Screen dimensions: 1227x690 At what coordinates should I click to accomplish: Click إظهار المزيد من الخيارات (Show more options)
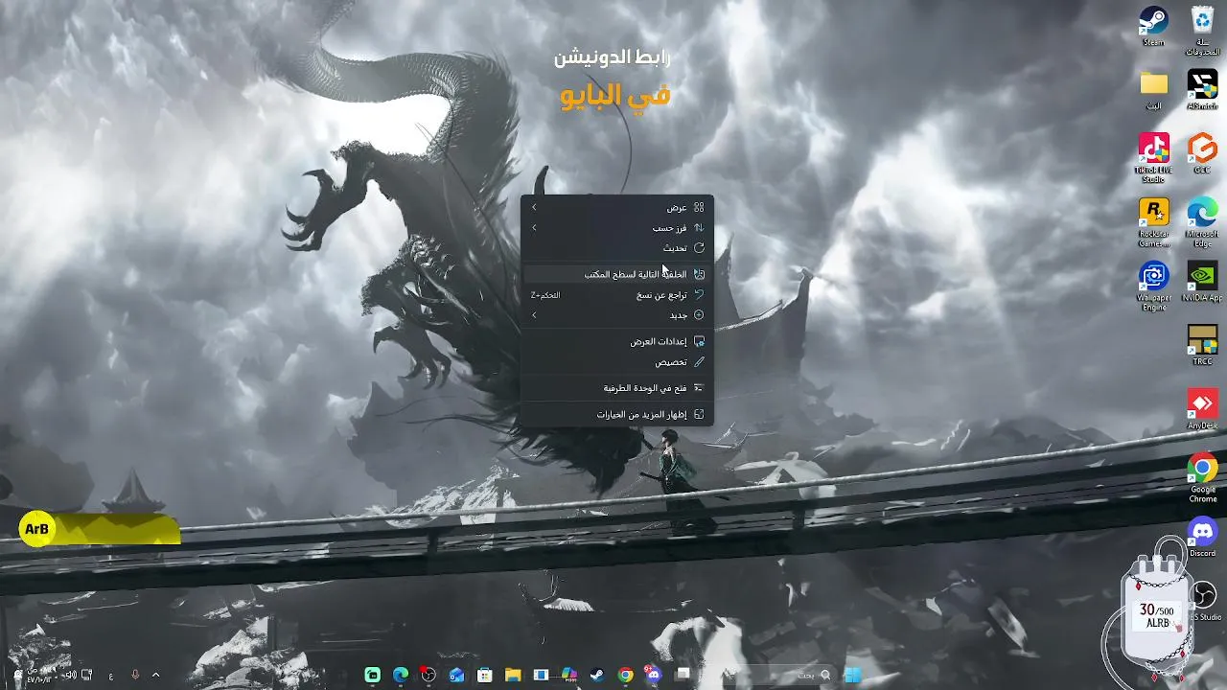click(617, 414)
